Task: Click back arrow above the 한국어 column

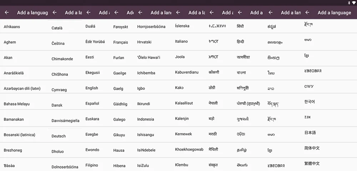Action: (307, 12)
